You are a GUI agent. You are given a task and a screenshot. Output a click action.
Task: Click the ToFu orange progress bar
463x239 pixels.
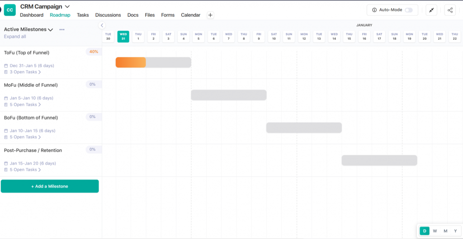pyautogui.click(x=131, y=62)
